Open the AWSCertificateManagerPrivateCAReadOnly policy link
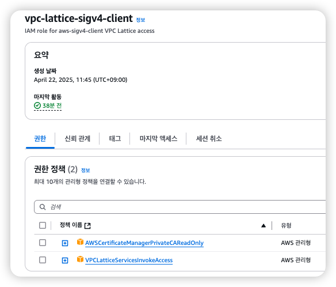 coord(144,243)
